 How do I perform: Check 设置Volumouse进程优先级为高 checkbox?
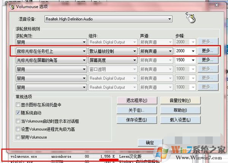tap(18, 129)
